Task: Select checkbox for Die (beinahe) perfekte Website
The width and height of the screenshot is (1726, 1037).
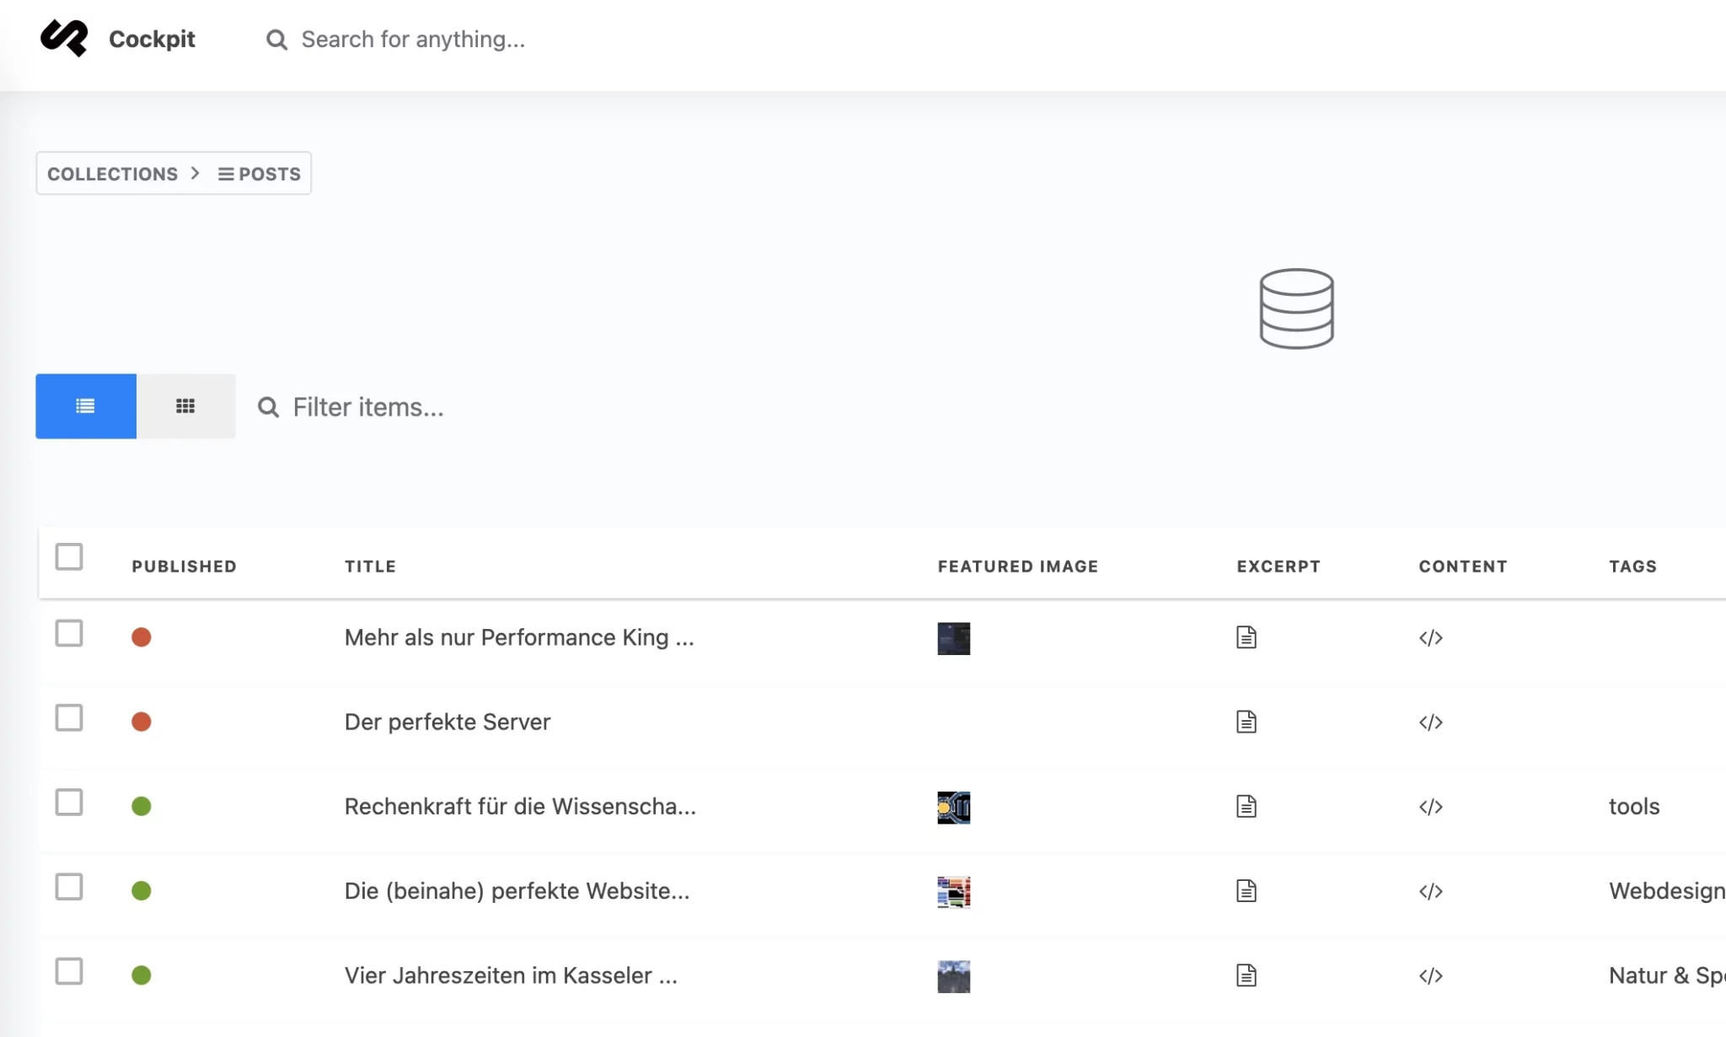Action: [x=69, y=887]
